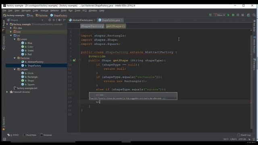Switch to the AbstractFactory.java tab
Image resolution: width=258 pixels, height=145 pixels.
coord(82,20)
